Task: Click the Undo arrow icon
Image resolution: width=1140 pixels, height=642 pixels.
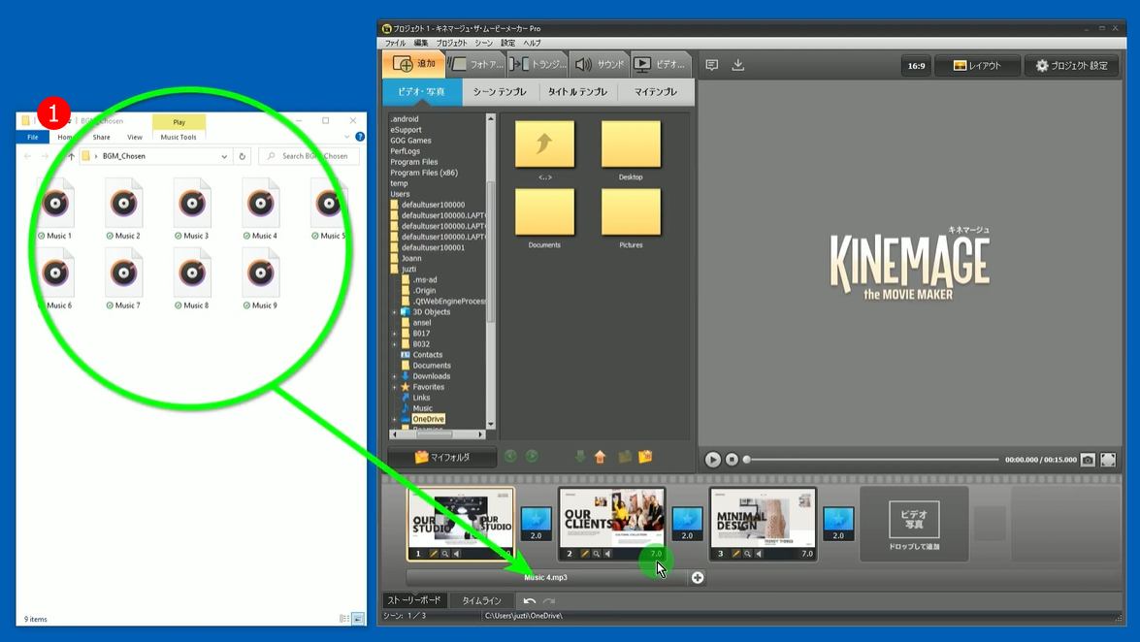Action: point(529,601)
